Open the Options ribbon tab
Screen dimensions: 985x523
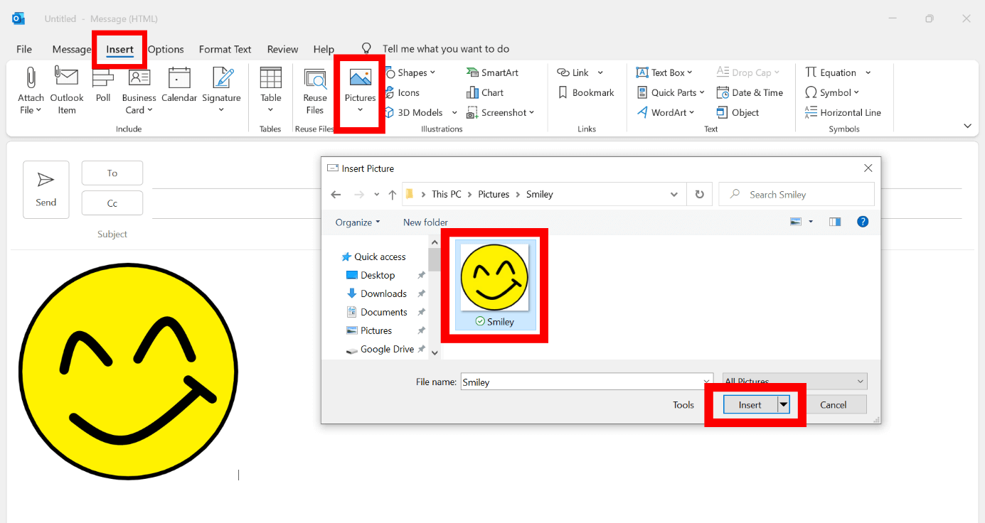click(166, 48)
